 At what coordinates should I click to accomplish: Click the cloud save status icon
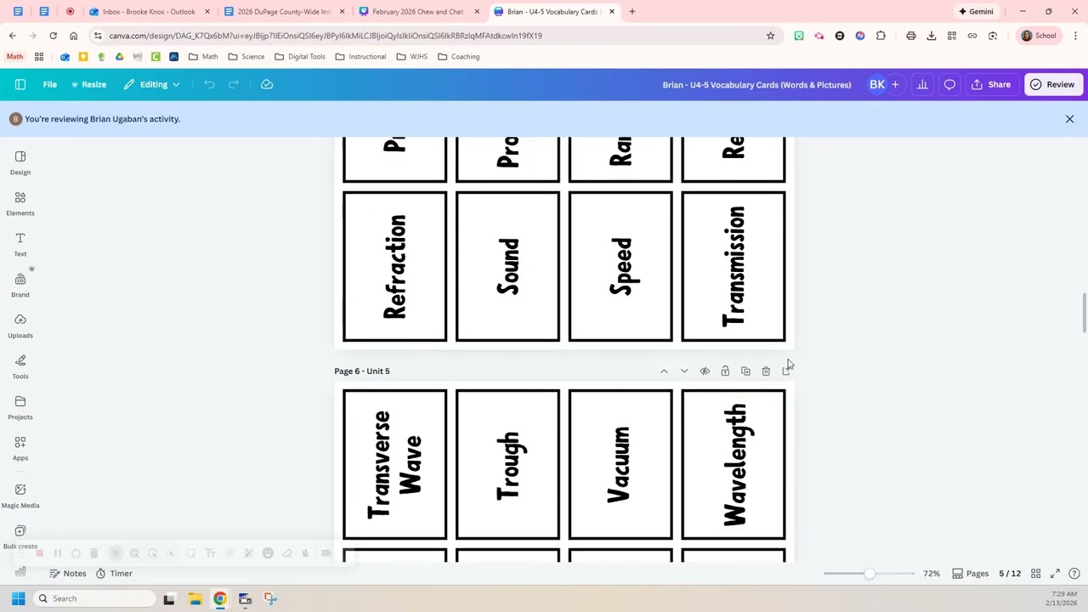(267, 84)
